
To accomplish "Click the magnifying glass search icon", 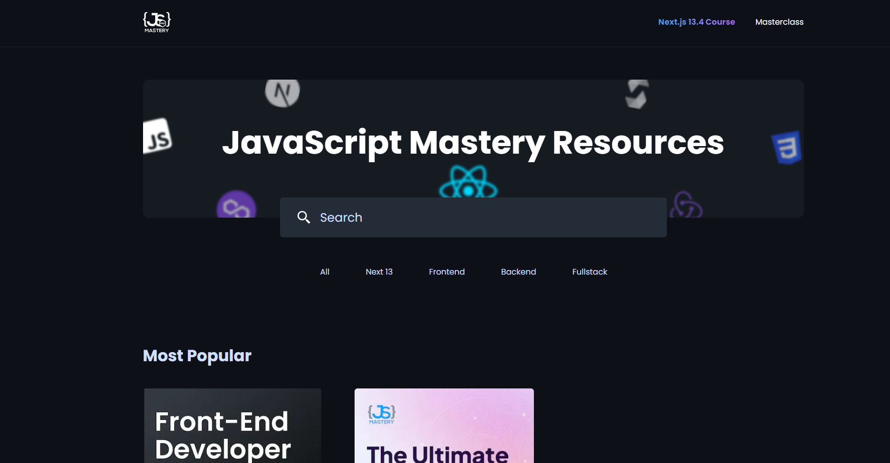I will coord(304,217).
